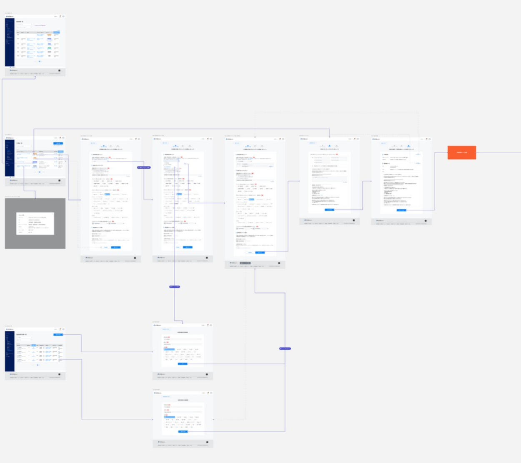
Task: Click the blue create button in bottom-left list frame
Action: point(58,334)
